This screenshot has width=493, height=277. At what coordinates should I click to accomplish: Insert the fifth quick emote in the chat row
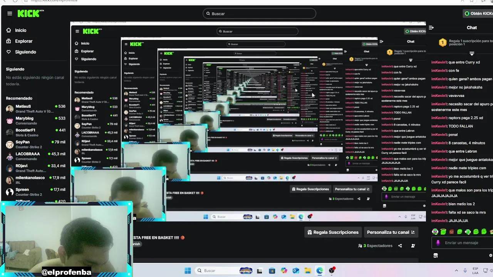(468, 232)
